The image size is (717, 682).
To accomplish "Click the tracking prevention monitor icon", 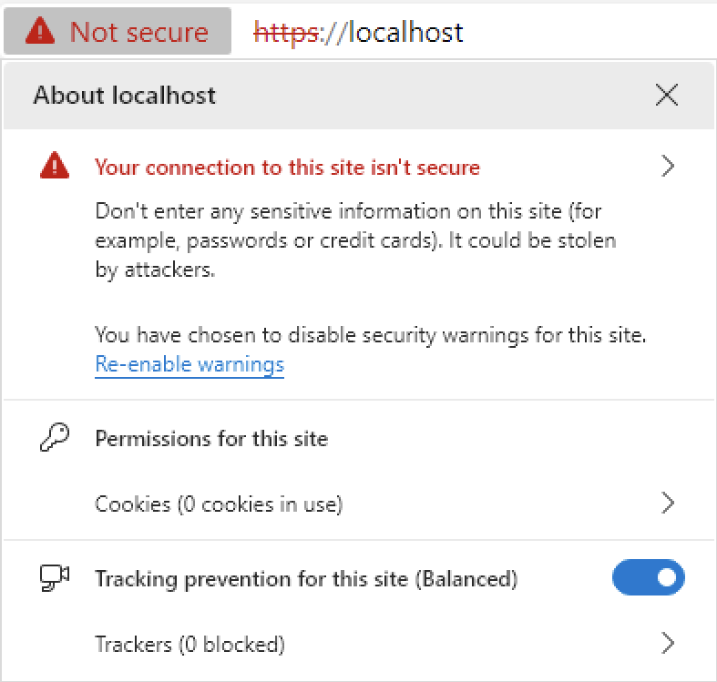I will click(x=55, y=578).
